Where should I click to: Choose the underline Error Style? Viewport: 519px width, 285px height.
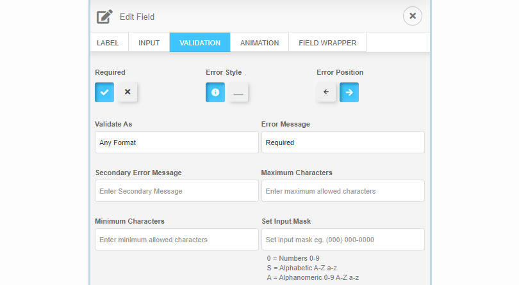pos(238,92)
